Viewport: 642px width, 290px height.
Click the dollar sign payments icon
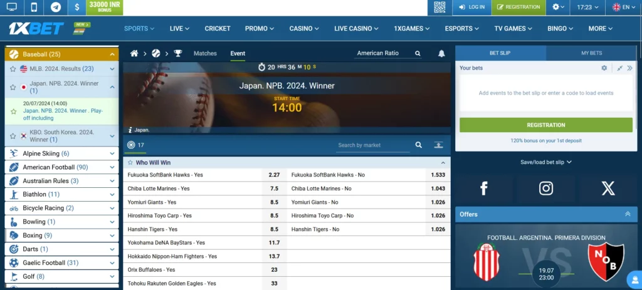click(x=77, y=7)
